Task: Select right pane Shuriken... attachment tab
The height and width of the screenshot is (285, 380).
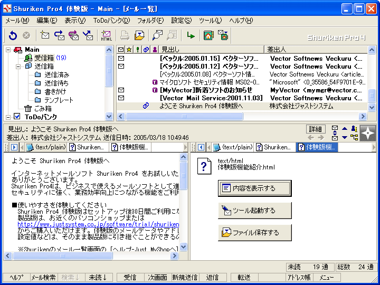Action: coord(274,147)
